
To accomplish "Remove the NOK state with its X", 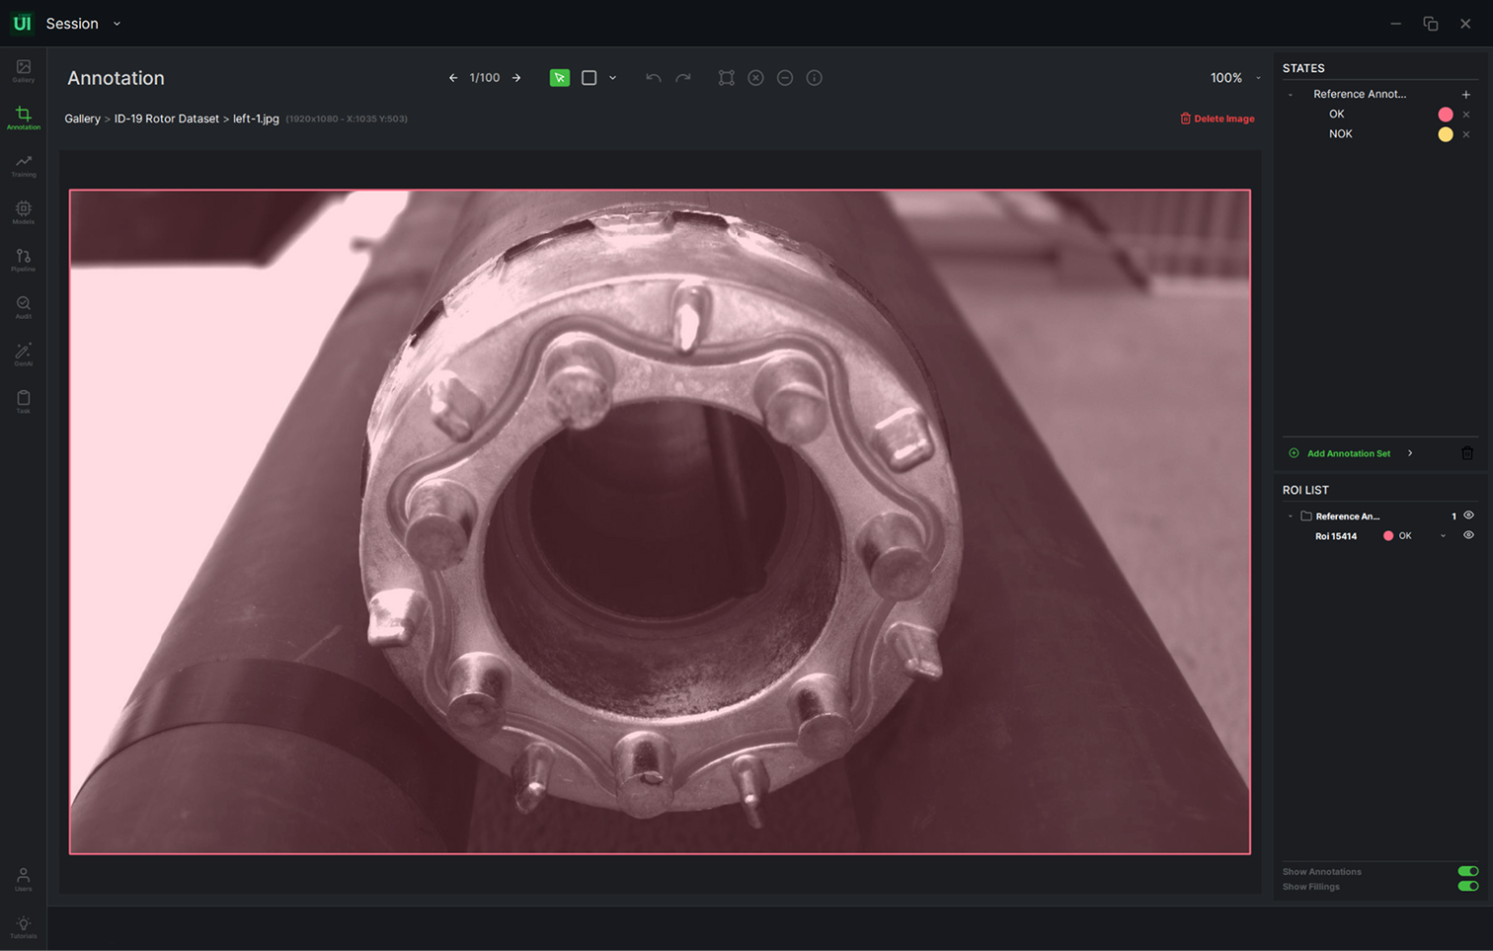I will (x=1466, y=134).
